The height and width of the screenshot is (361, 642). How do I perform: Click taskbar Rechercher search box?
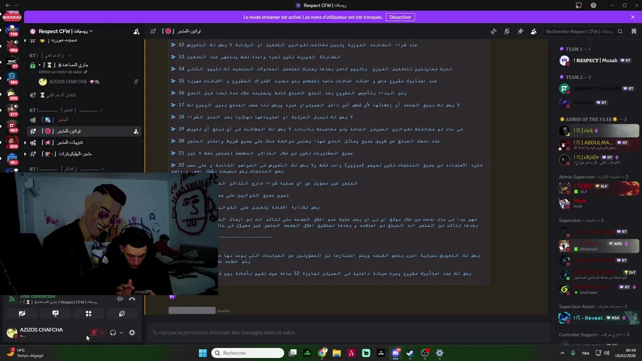(248, 353)
